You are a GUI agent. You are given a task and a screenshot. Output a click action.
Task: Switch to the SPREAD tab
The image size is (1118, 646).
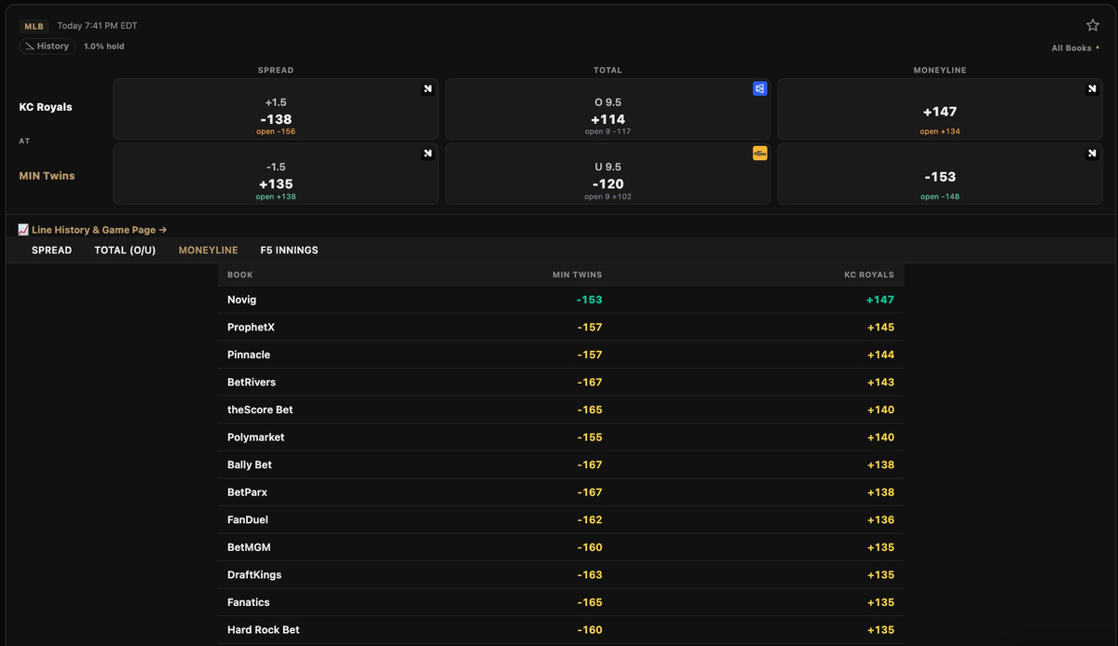point(51,250)
